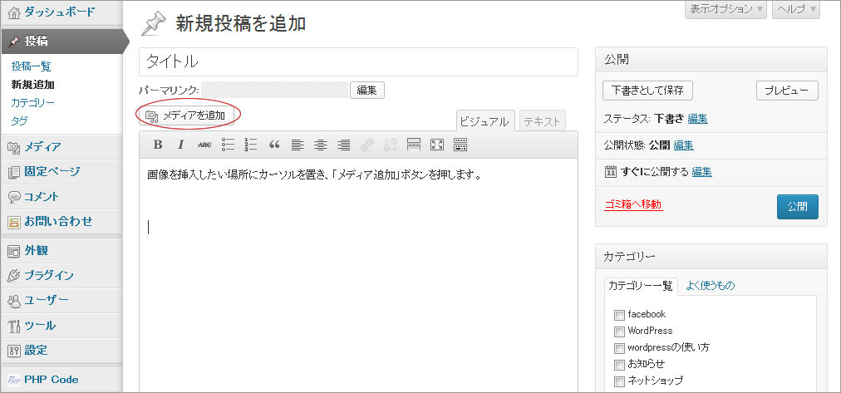Open the 投稿 menu section

point(61,42)
